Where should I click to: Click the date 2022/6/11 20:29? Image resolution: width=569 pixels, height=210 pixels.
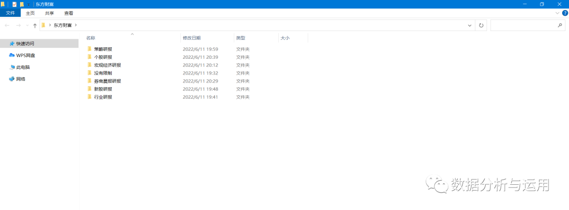click(x=200, y=81)
